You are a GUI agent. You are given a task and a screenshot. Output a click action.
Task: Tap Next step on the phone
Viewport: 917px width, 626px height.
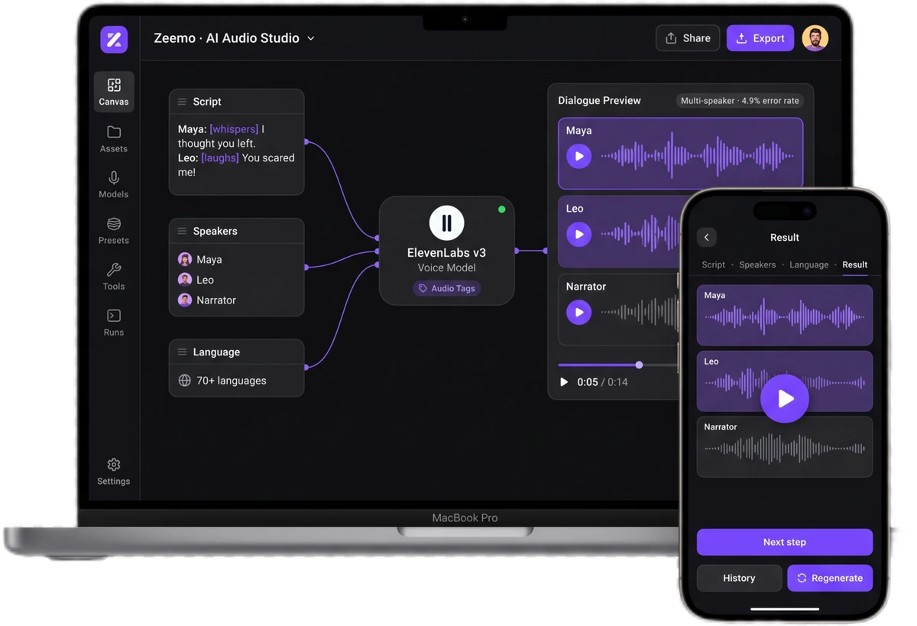click(x=785, y=542)
